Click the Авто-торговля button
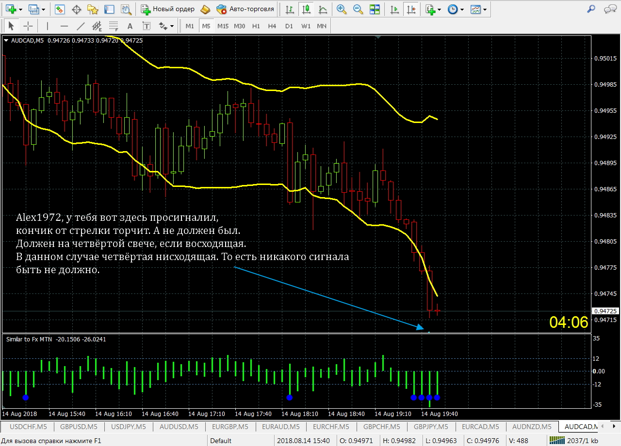The image size is (621, 446). click(245, 9)
